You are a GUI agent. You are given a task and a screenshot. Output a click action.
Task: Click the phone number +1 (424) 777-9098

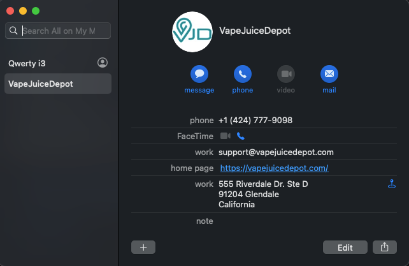click(255, 120)
